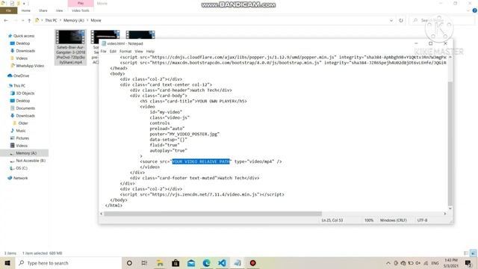Click Memory (A:) in address breadcrumb

[73, 20]
